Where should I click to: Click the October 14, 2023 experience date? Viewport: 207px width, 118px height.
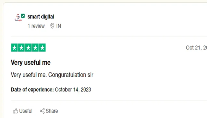73,89
